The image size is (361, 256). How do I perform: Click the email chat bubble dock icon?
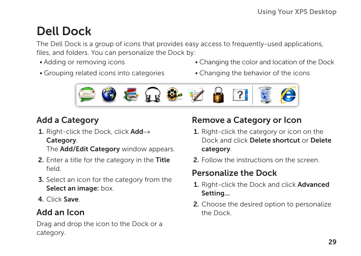(x=87, y=94)
